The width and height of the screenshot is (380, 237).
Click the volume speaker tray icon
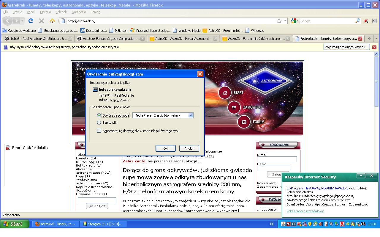320,224
